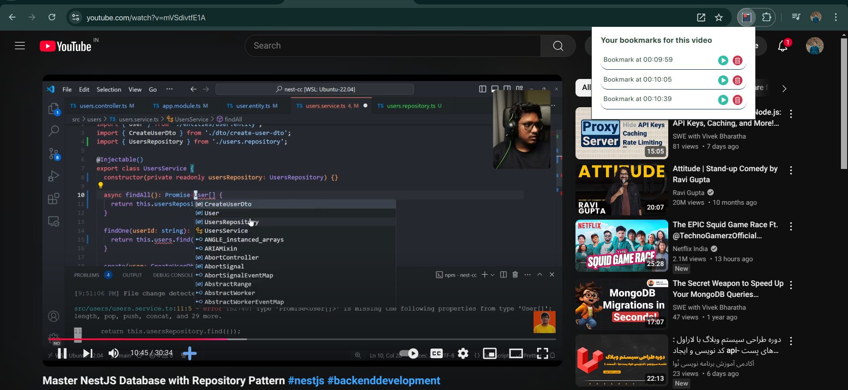Delete the bookmark at 00:10:39
848x390 pixels.
pyautogui.click(x=737, y=100)
